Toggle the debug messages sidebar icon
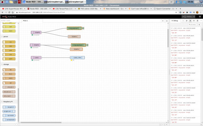This screenshot has height=126, width=203. [190, 21]
